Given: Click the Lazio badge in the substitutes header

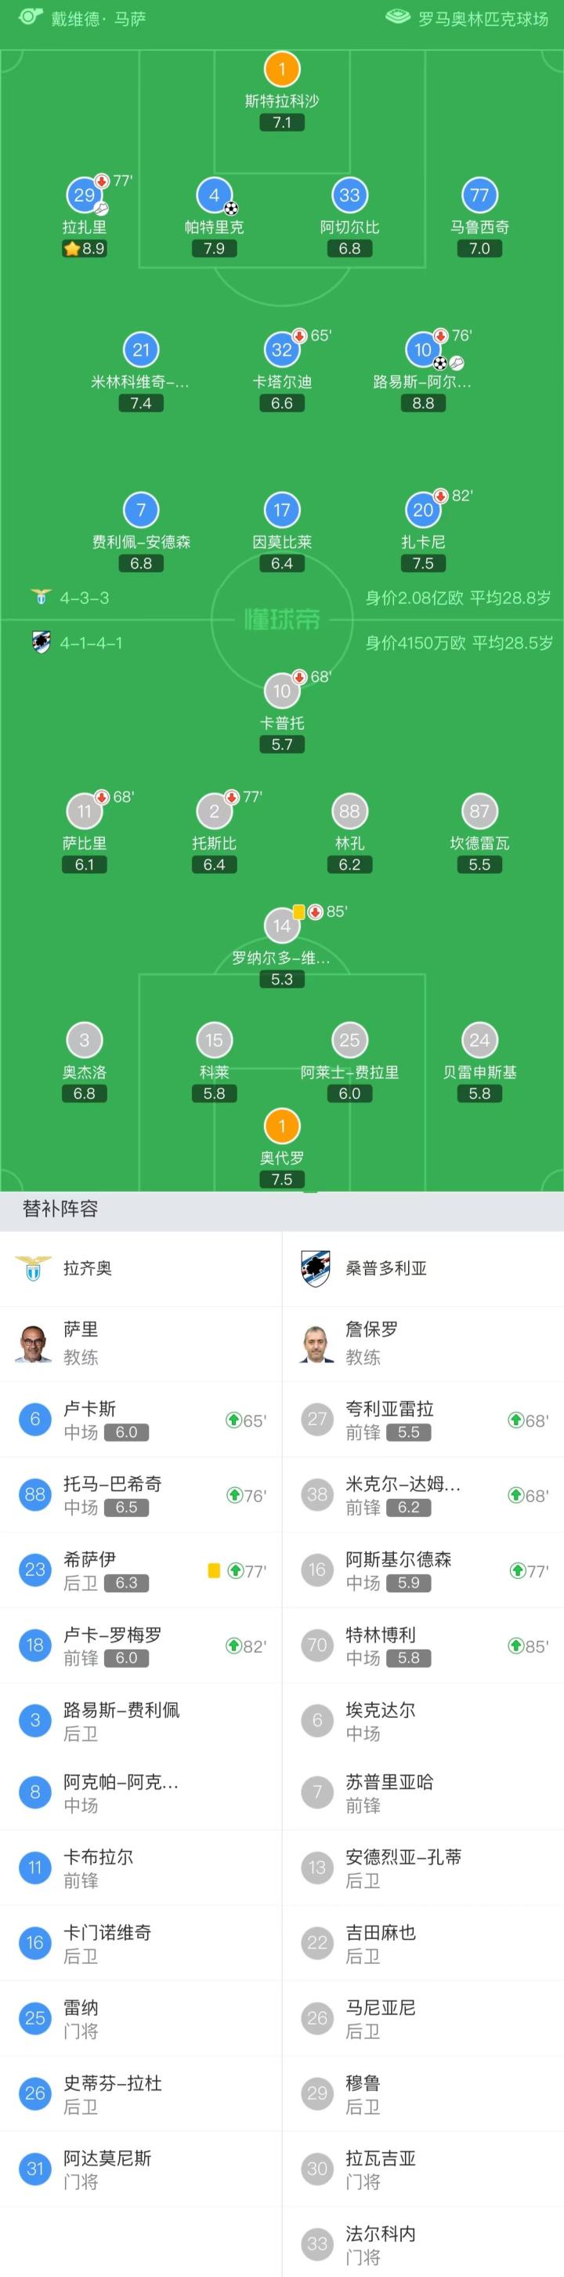Looking at the screenshot, I should [x=34, y=1268].
